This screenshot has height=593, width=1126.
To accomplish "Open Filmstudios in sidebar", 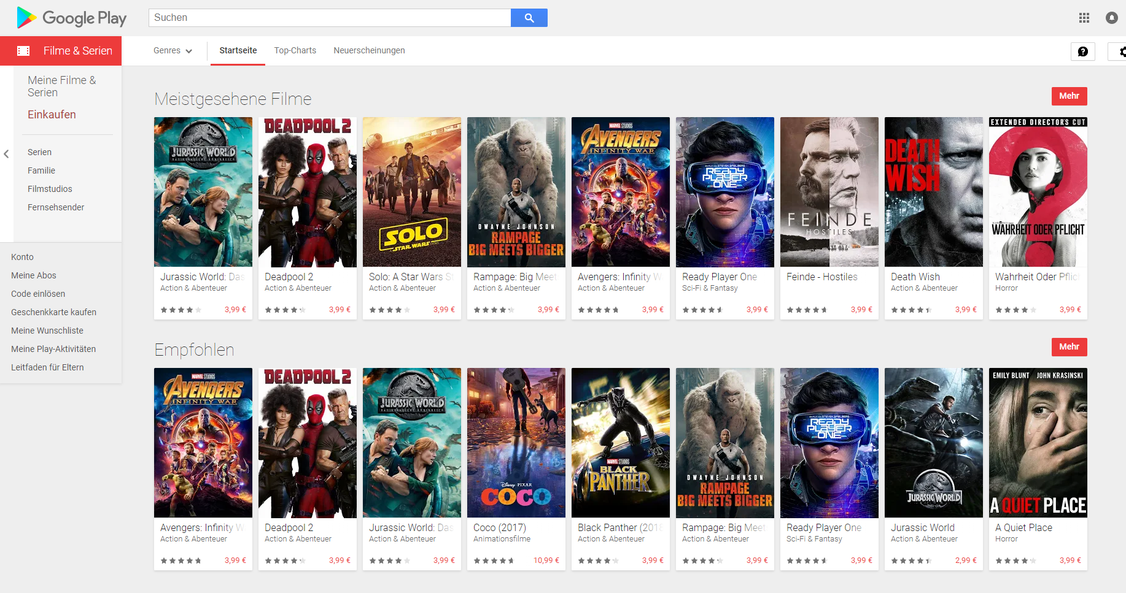I will pos(50,189).
